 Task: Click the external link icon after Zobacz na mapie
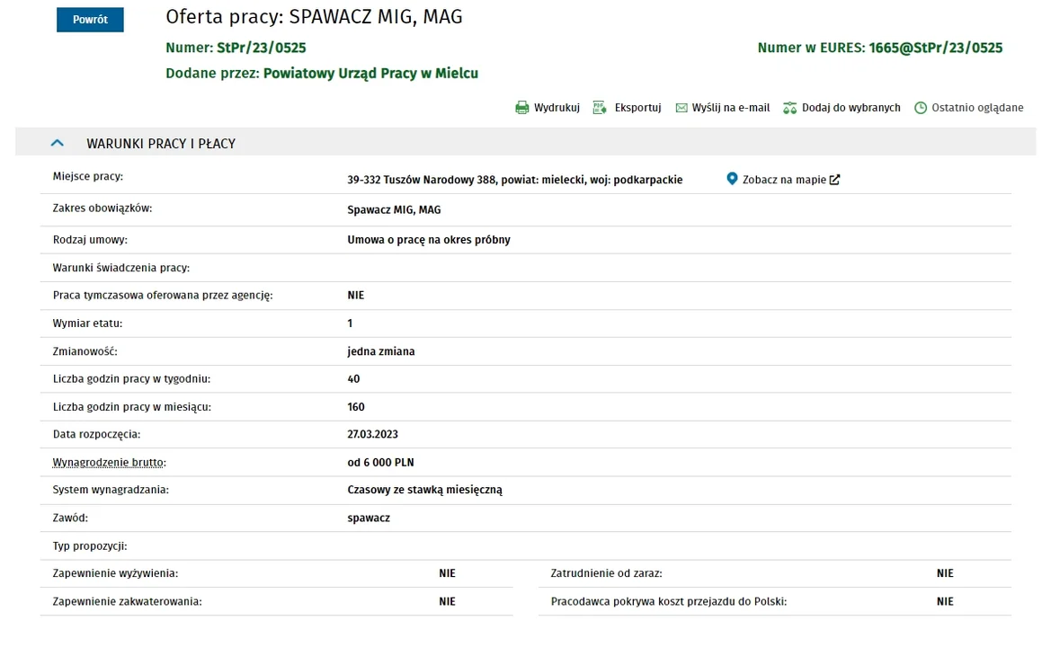click(x=835, y=180)
